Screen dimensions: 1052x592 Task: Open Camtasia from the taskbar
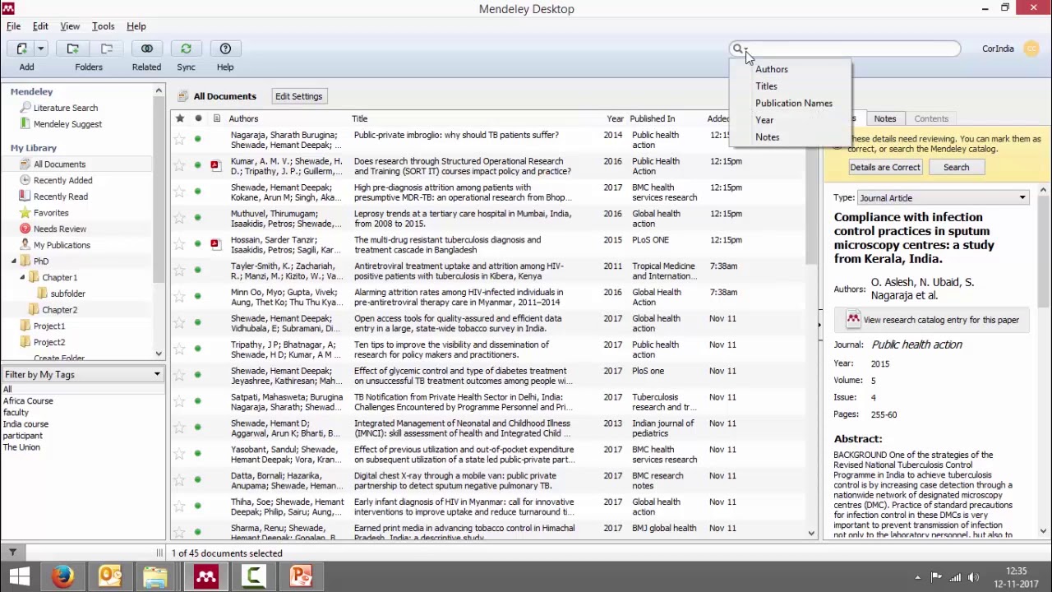coord(253,576)
